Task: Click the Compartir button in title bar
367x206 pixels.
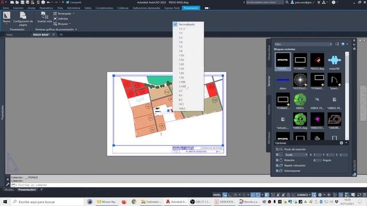Action: pos(73,2)
